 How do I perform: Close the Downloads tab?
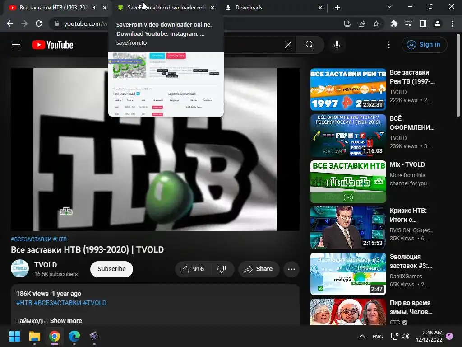320,8
